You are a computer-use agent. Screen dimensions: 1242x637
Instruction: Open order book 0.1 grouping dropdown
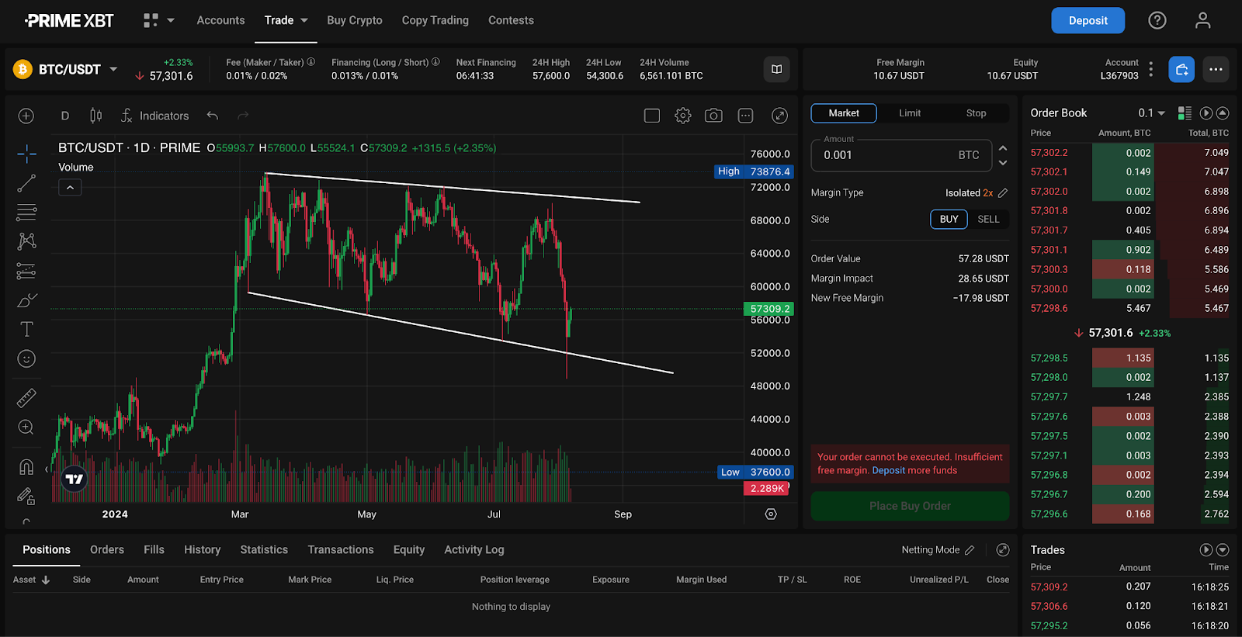(x=1152, y=113)
